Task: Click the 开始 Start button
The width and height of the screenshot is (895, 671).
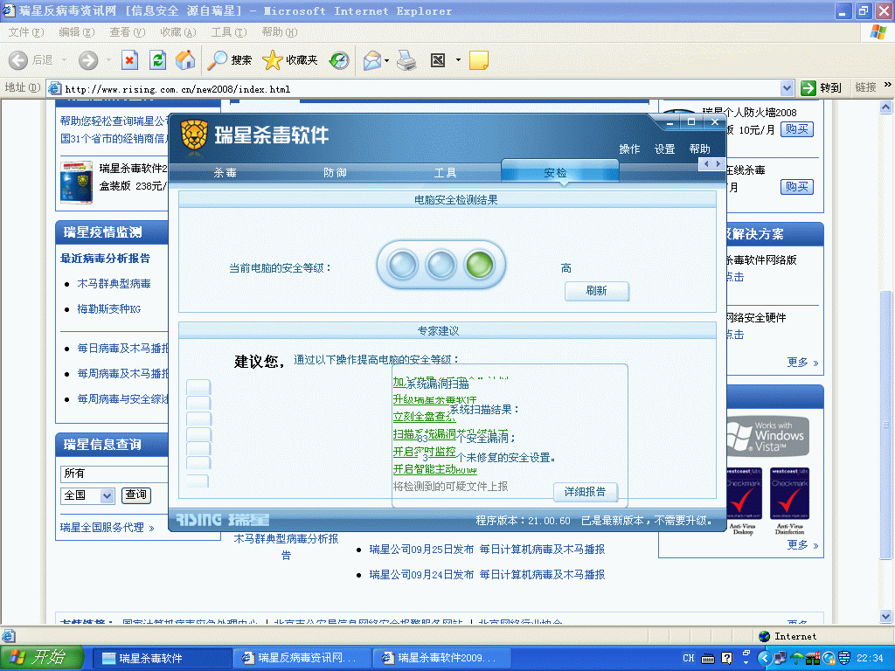Action: [42, 658]
